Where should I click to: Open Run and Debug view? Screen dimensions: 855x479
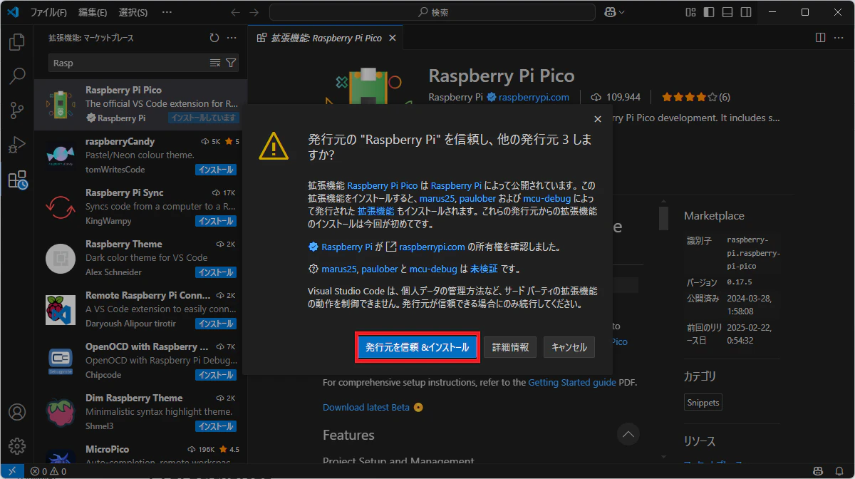point(17,145)
